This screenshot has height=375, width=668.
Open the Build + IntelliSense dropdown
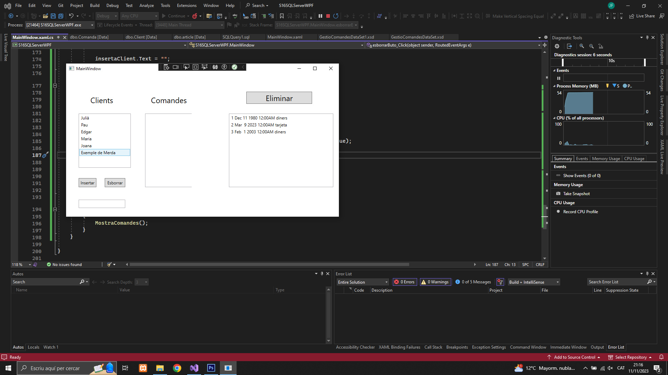click(x=534, y=282)
